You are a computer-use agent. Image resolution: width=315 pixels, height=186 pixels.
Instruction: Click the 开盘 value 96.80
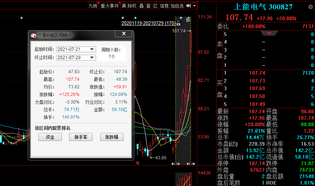pyautogui.click(x=307, y=111)
